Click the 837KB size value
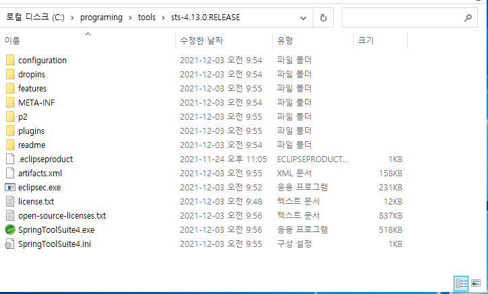The height and width of the screenshot is (294, 488). tap(390, 216)
